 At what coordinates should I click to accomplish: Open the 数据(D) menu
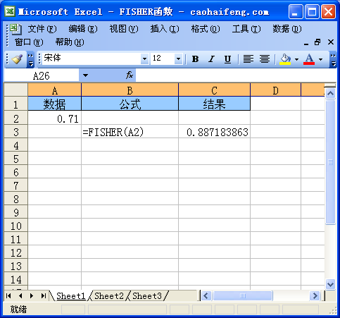pos(287,29)
